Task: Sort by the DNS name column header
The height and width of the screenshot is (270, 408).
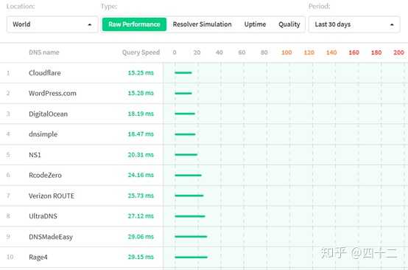Action: click(44, 52)
